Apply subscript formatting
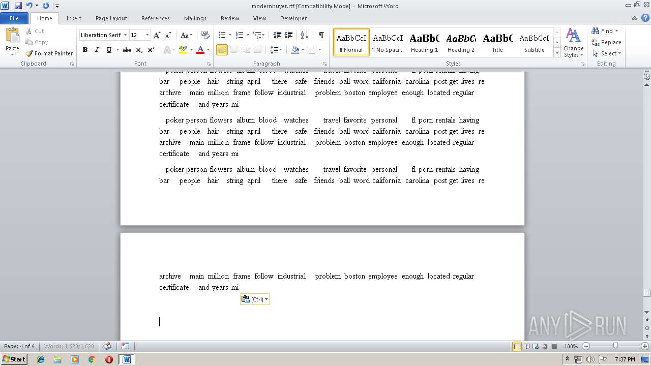This screenshot has width=651, height=366. coord(140,50)
